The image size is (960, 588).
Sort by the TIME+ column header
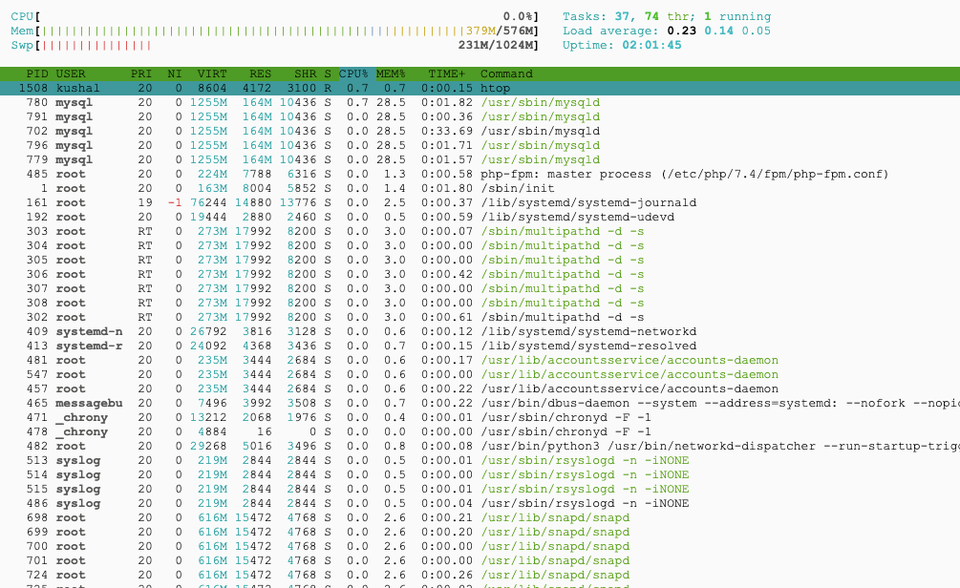point(447,73)
